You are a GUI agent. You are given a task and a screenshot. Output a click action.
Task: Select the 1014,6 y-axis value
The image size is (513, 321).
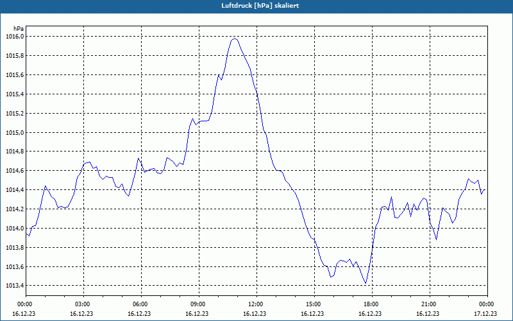pos(15,171)
